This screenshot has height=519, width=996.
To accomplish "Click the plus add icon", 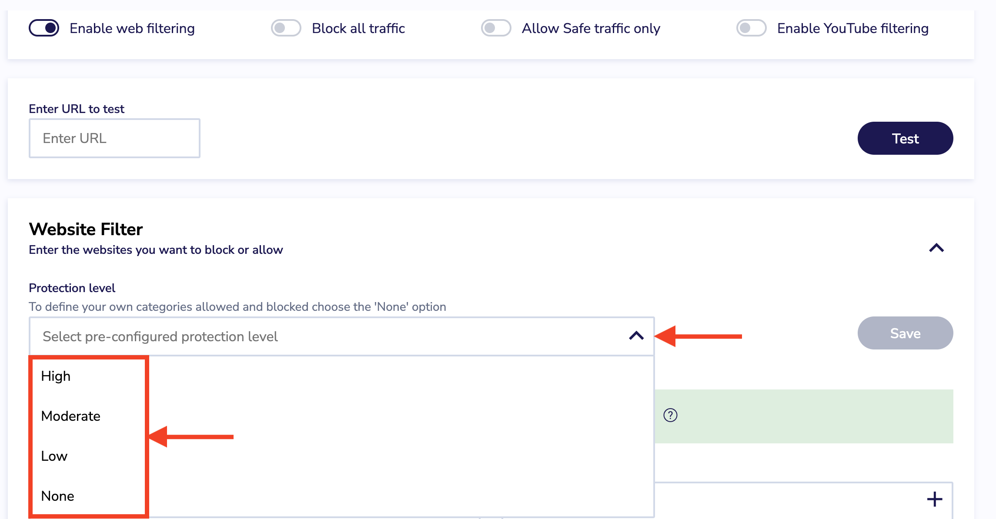I will pos(934,499).
